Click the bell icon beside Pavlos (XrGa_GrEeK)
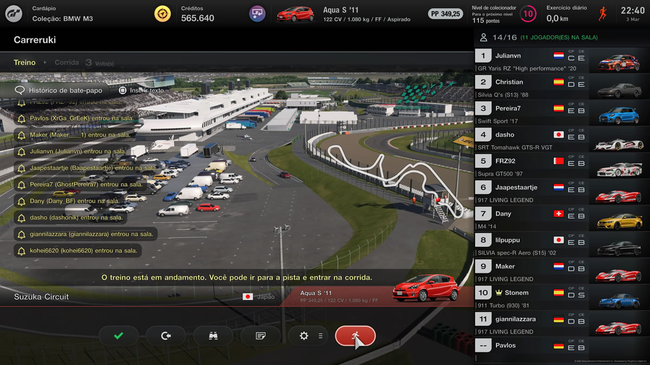The width and height of the screenshot is (650, 365). 22,118
